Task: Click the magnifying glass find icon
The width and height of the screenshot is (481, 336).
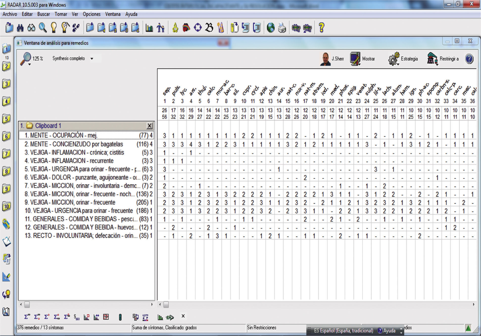Action: [x=42, y=28]
